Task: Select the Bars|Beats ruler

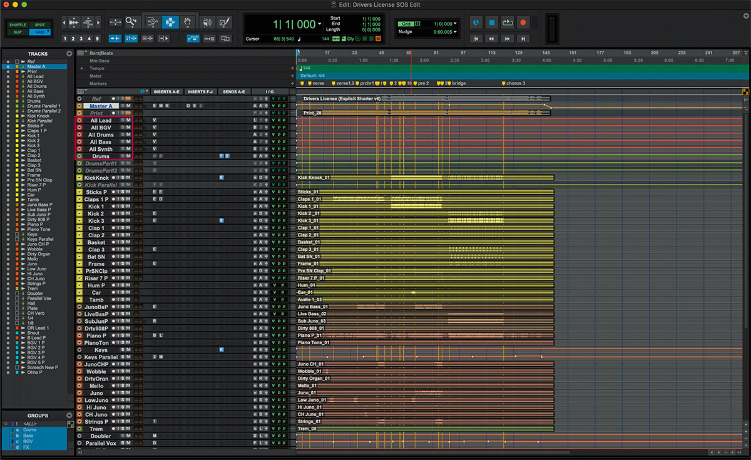Action: (101, 53)
